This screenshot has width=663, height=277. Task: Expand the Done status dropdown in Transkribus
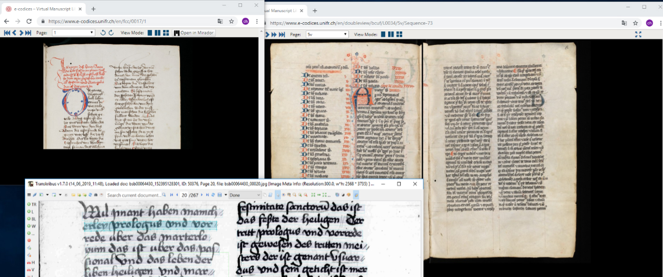pos(245,195)
